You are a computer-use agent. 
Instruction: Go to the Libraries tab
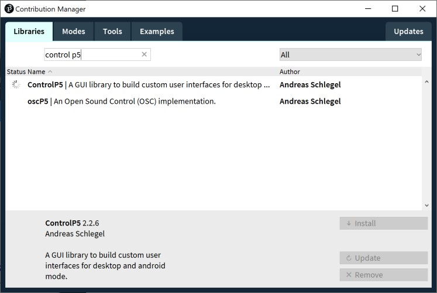[x=29, y=32]
